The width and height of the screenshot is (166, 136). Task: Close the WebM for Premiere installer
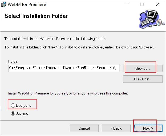tap(157, 4)
